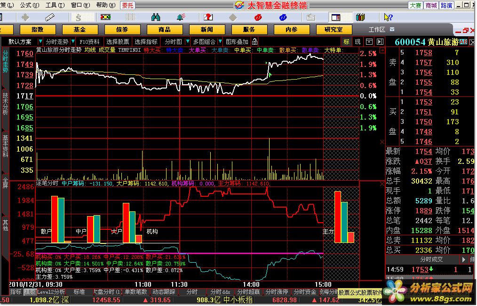
Task: Click the window restore icon in chart toolbar
Action: click(369, 42)
